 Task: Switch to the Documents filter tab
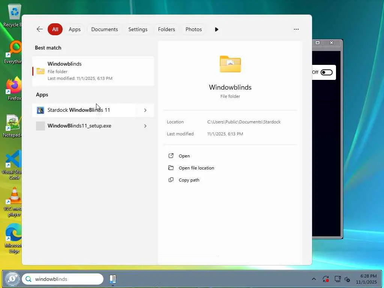[104, 29]
